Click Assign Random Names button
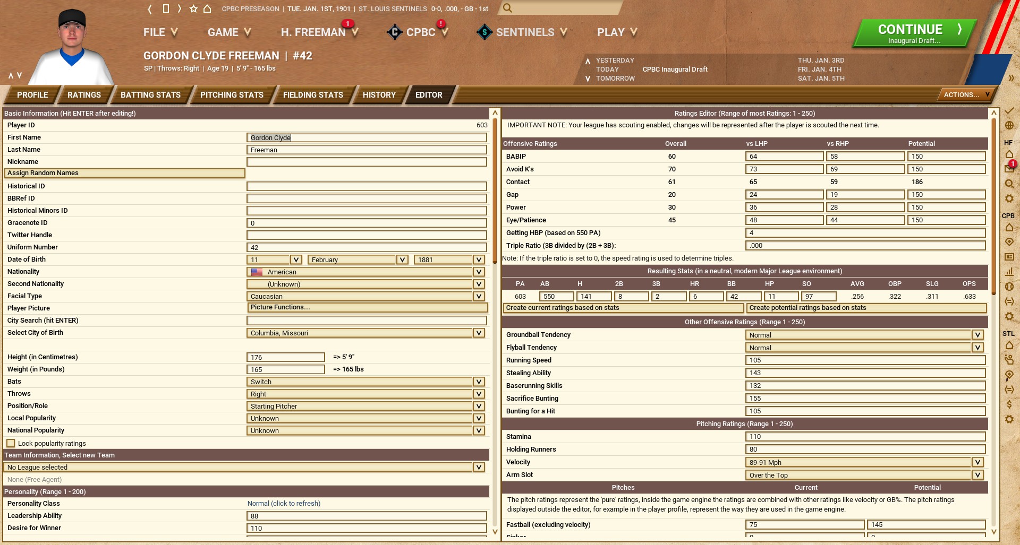 (125, 173)
